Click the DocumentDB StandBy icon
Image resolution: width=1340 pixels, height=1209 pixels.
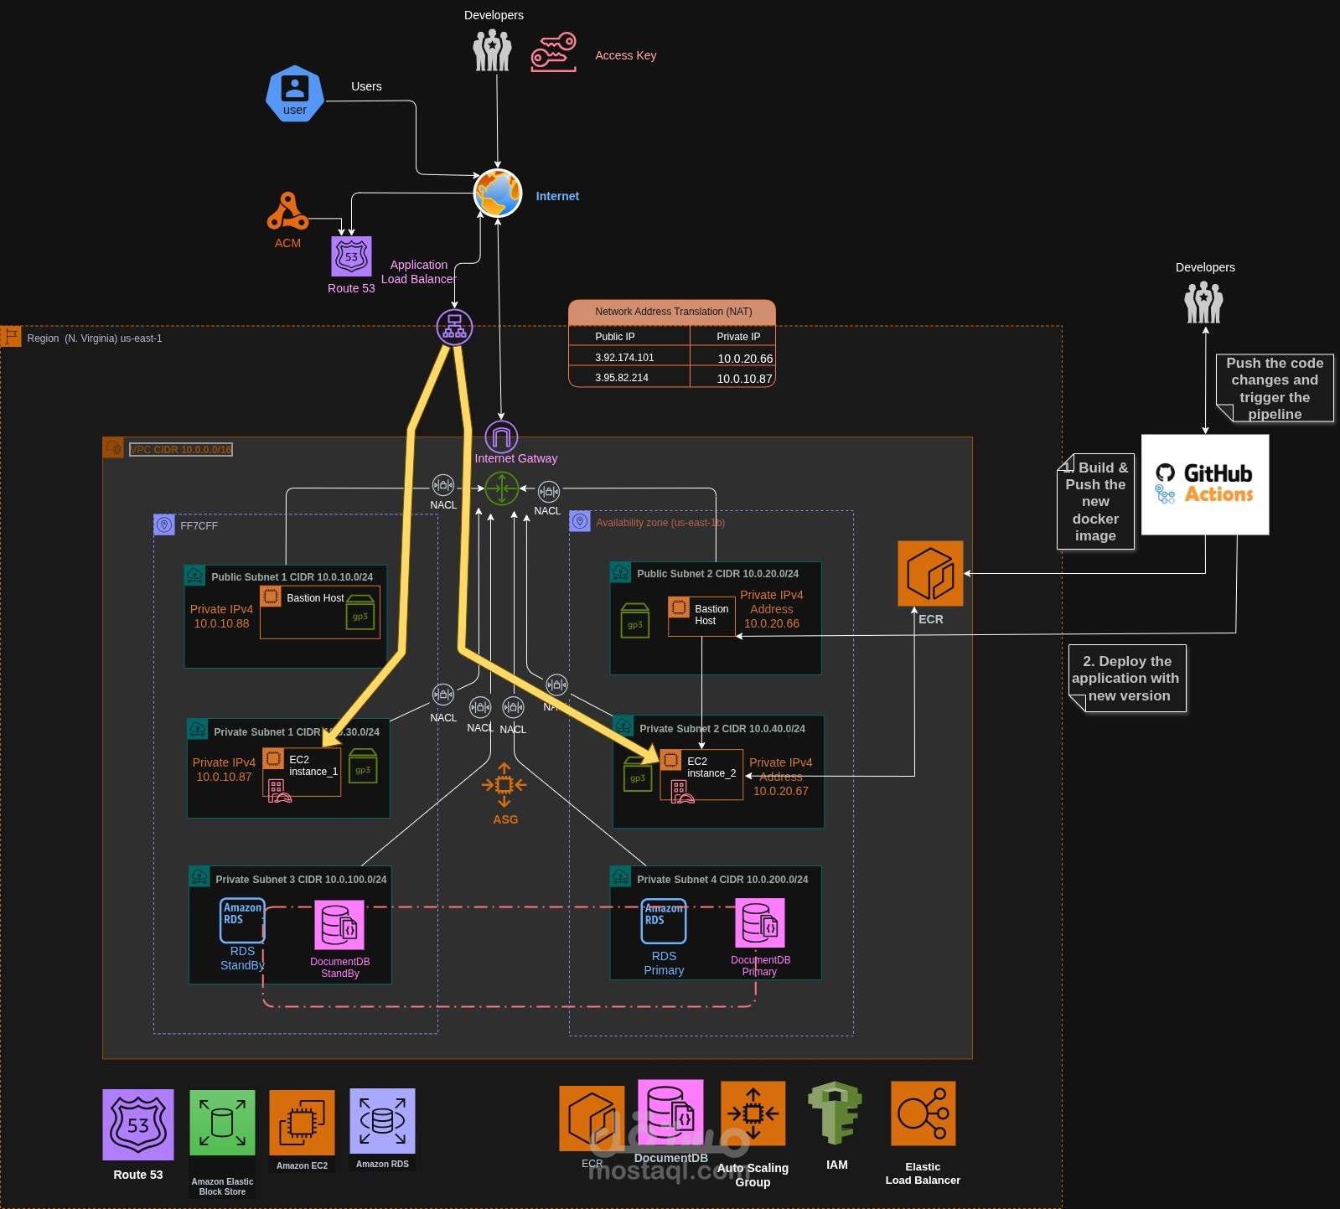point(339,926)
